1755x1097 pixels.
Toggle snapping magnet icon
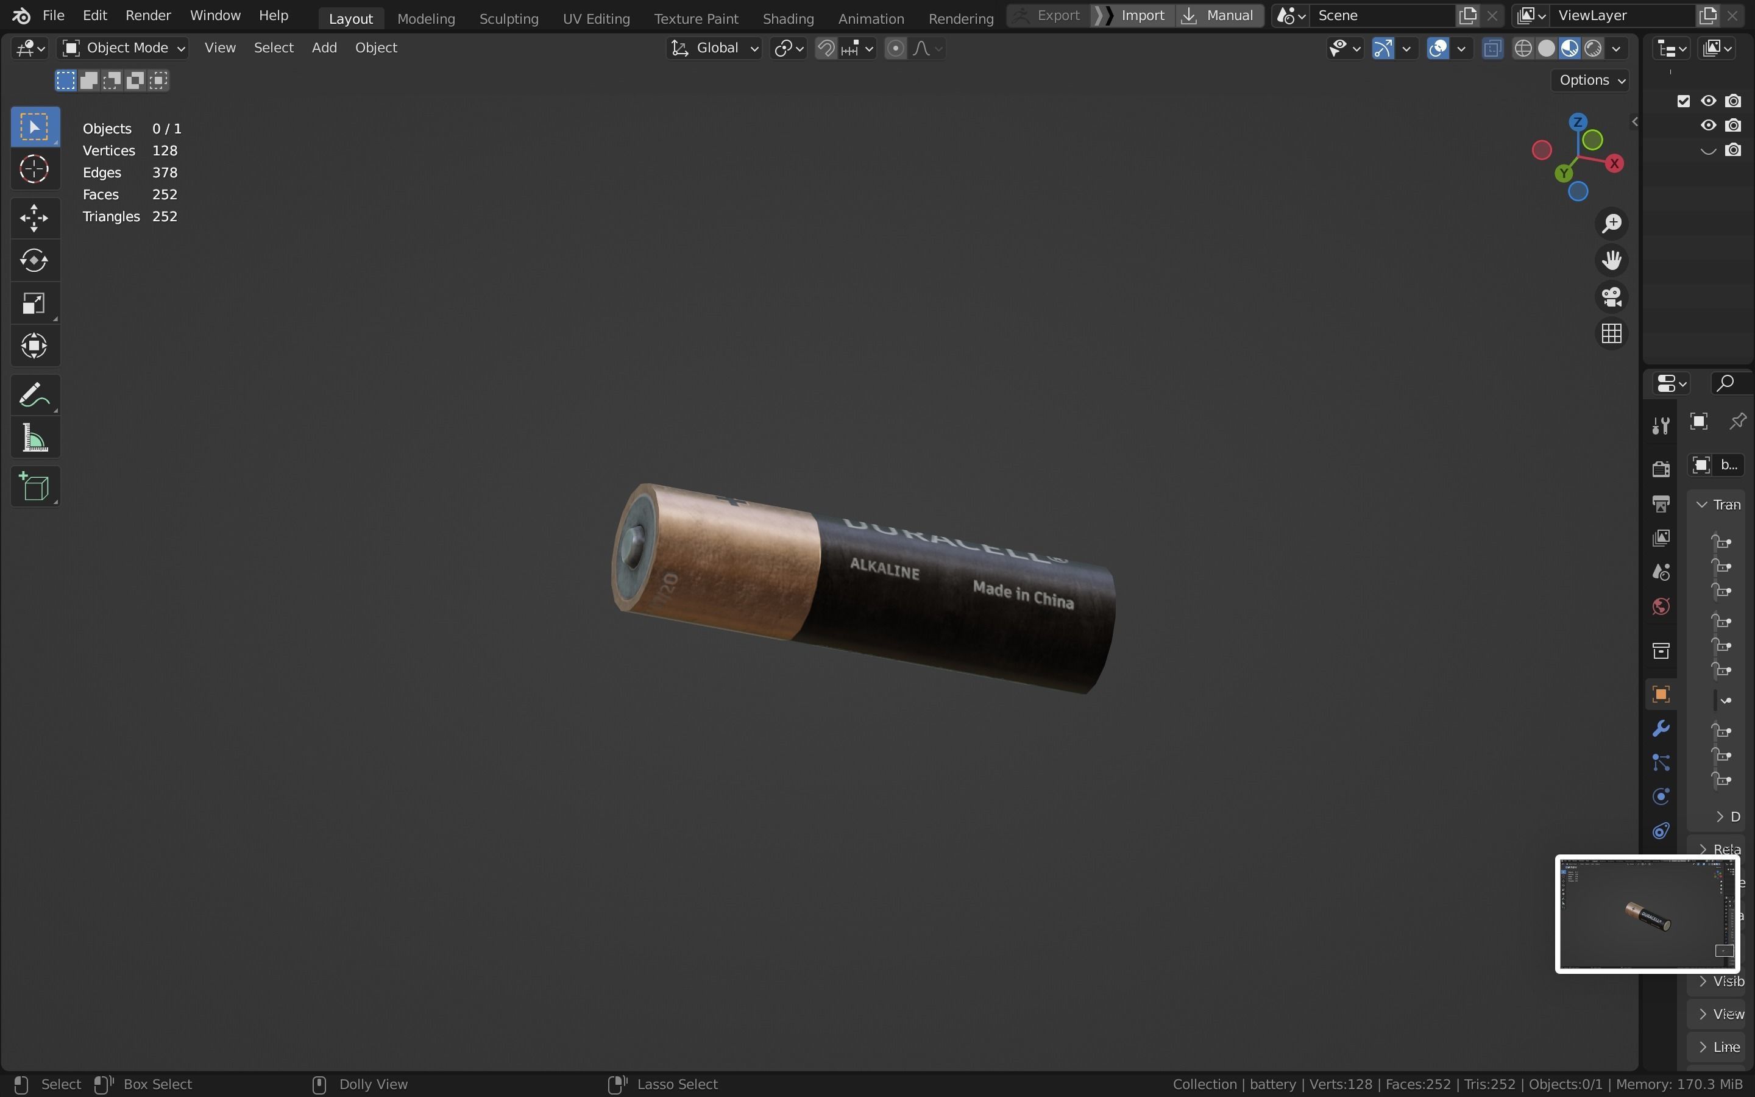826,49
